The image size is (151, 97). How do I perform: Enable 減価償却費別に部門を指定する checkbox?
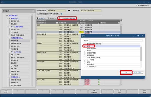[38, 14]
